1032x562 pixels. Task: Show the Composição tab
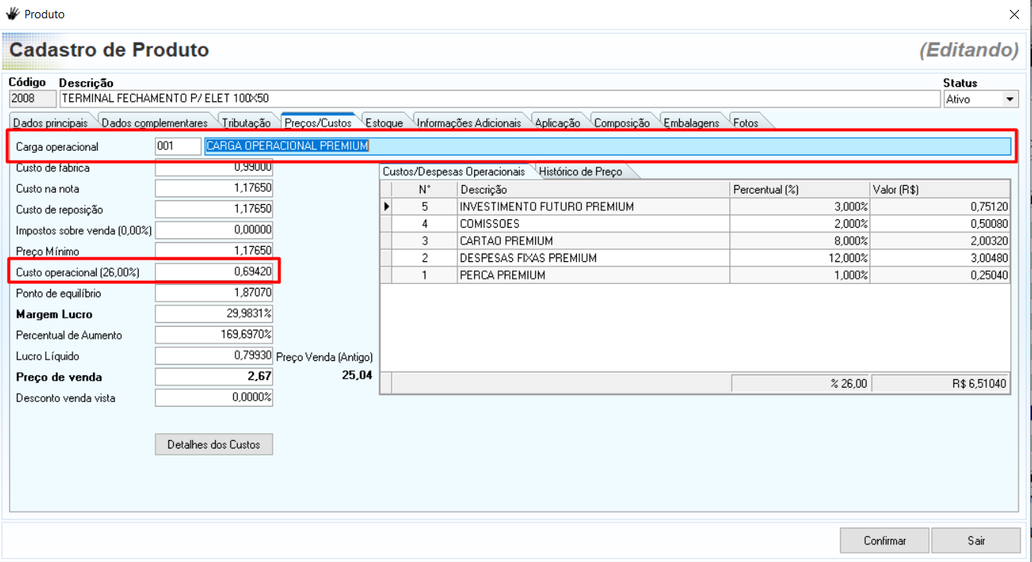click(x=622, y=123)
